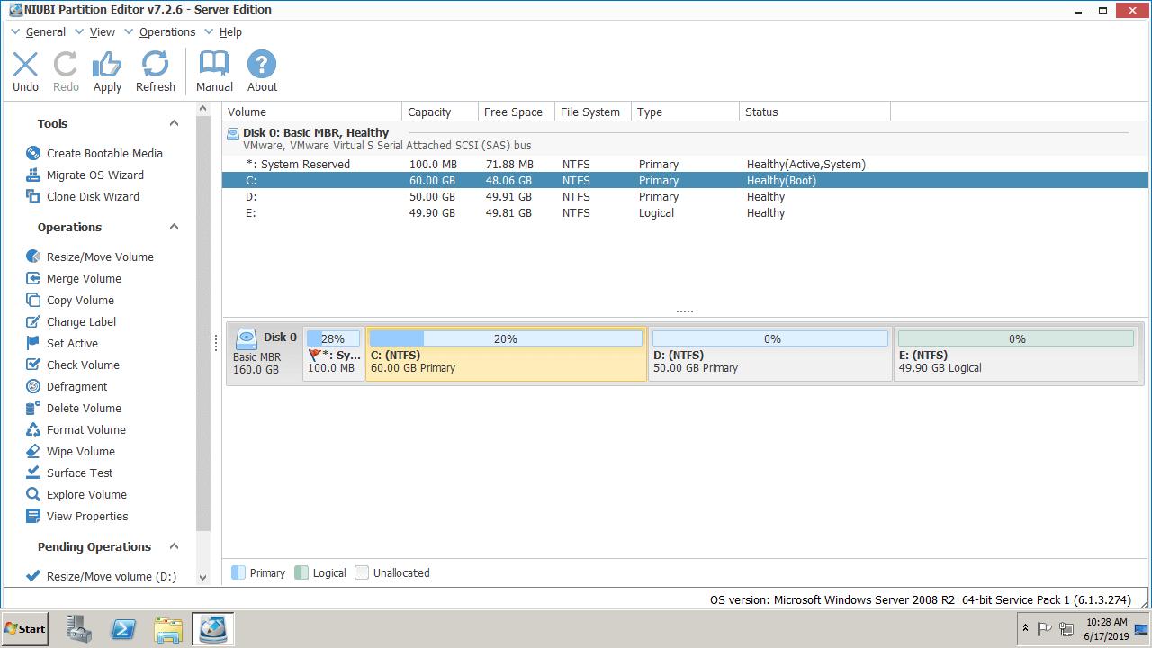Viewport: 1152px width, 648px height.
Task: Open the General menu
Action: [45, 32]
